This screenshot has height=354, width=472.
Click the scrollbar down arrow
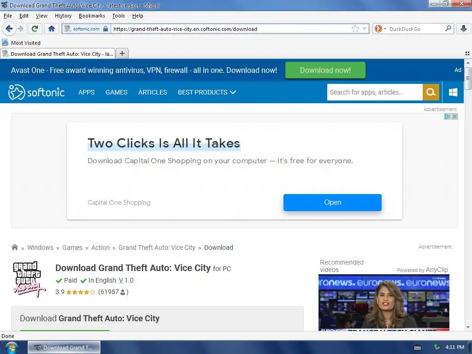click(468, 327)
